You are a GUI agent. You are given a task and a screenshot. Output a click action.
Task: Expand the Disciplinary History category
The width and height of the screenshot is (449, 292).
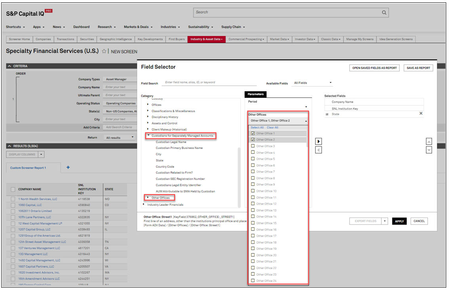148,116
